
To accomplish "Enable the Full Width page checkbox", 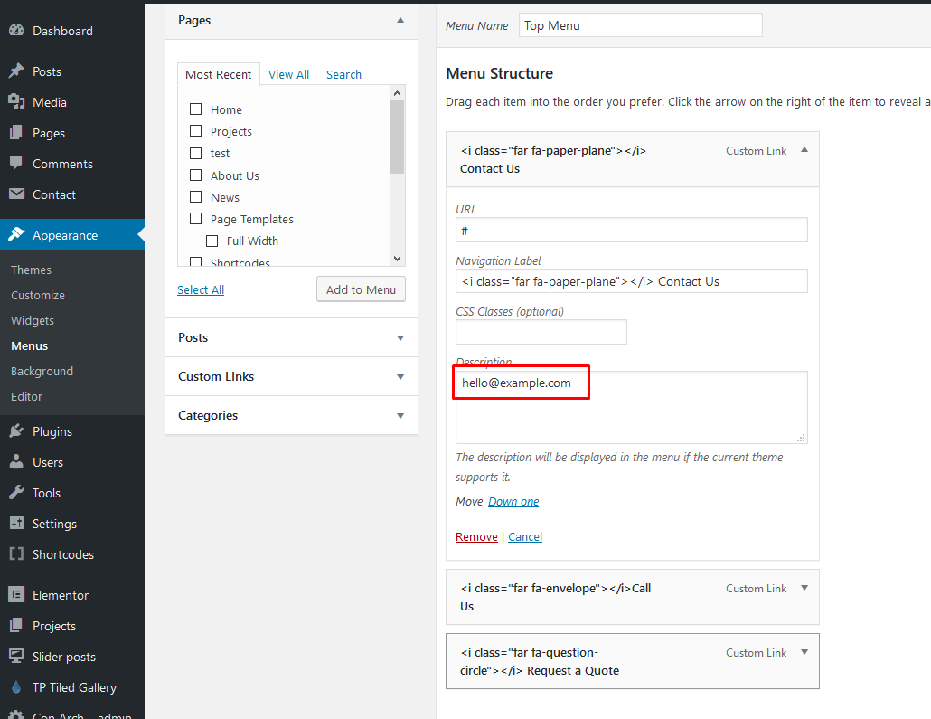I will tap(212, 241).
